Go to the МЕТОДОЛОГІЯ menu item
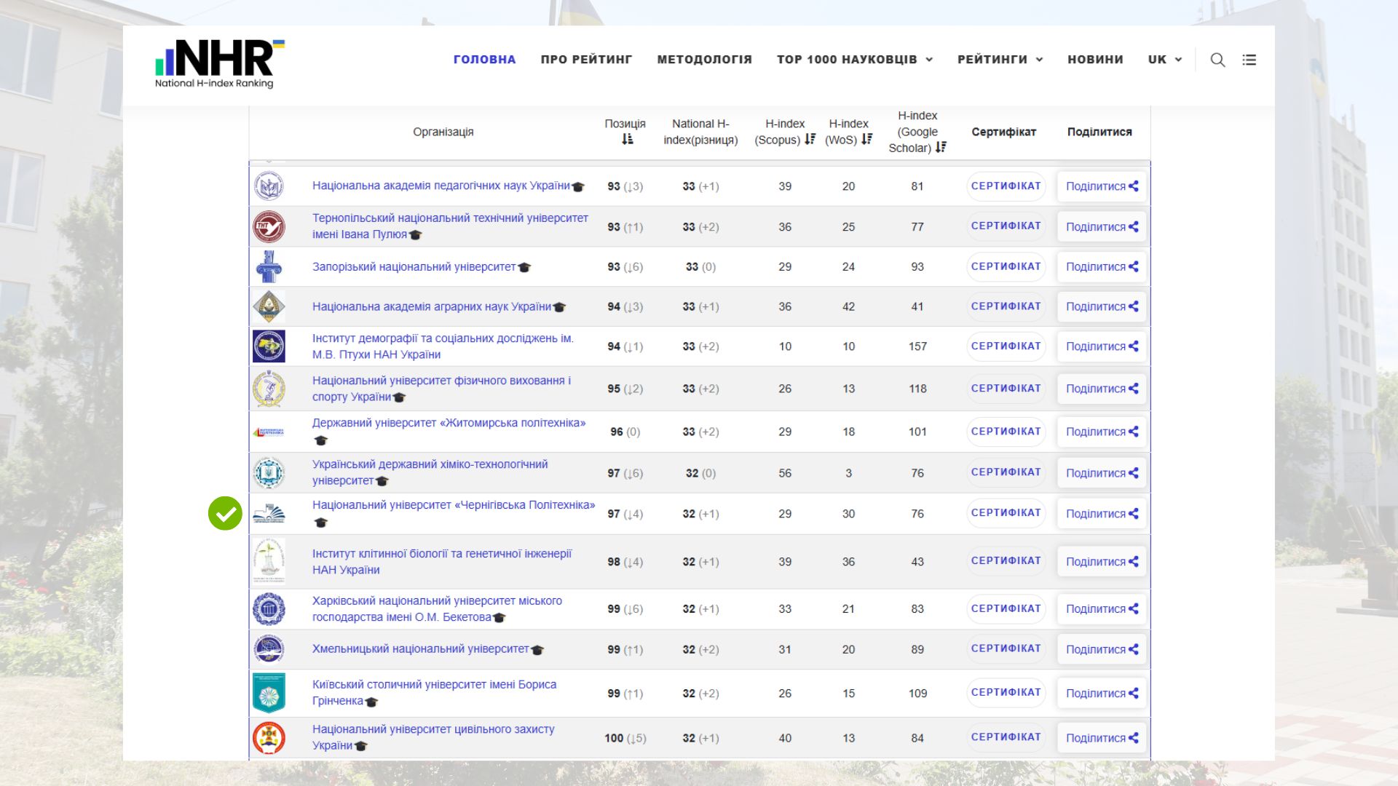 pos(704,60)
